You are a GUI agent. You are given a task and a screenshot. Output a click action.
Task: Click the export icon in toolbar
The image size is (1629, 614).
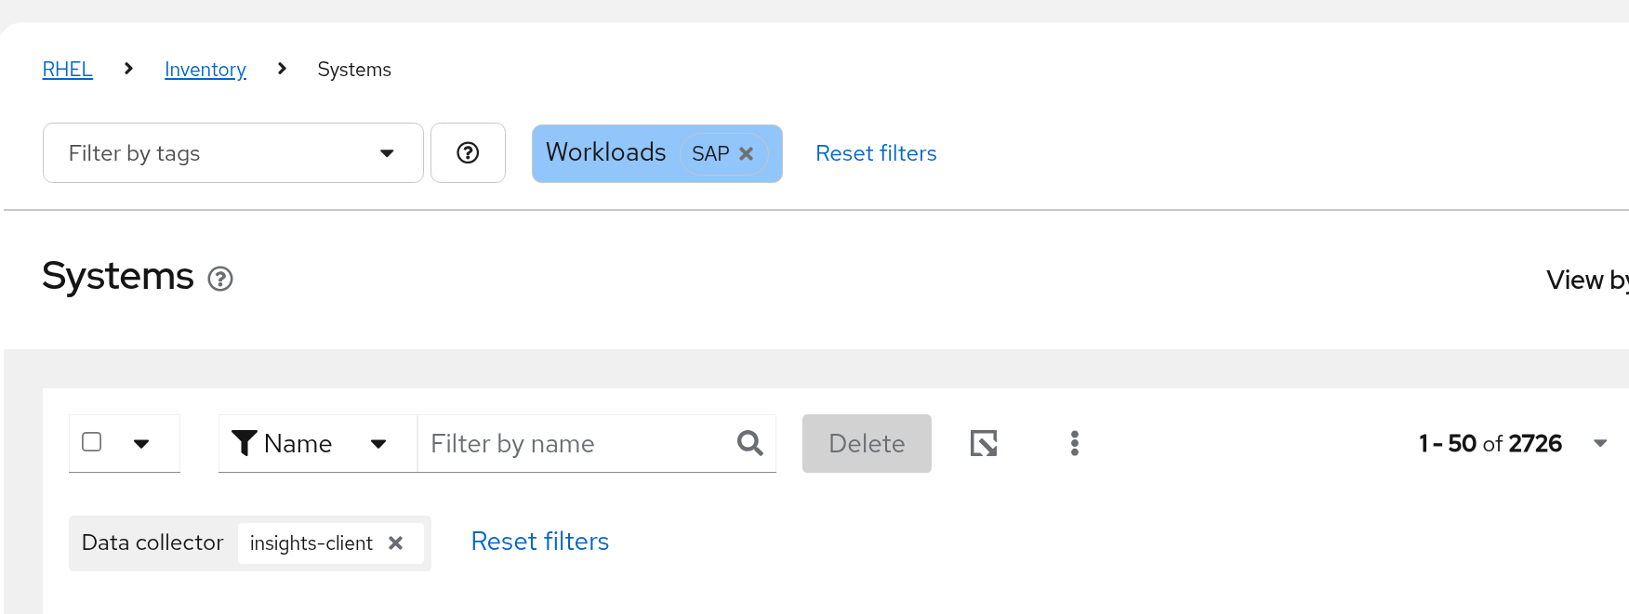tap(984, 444)
